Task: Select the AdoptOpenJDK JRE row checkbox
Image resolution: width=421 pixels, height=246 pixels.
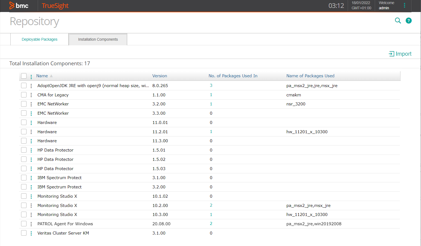Action: [24, 85]
